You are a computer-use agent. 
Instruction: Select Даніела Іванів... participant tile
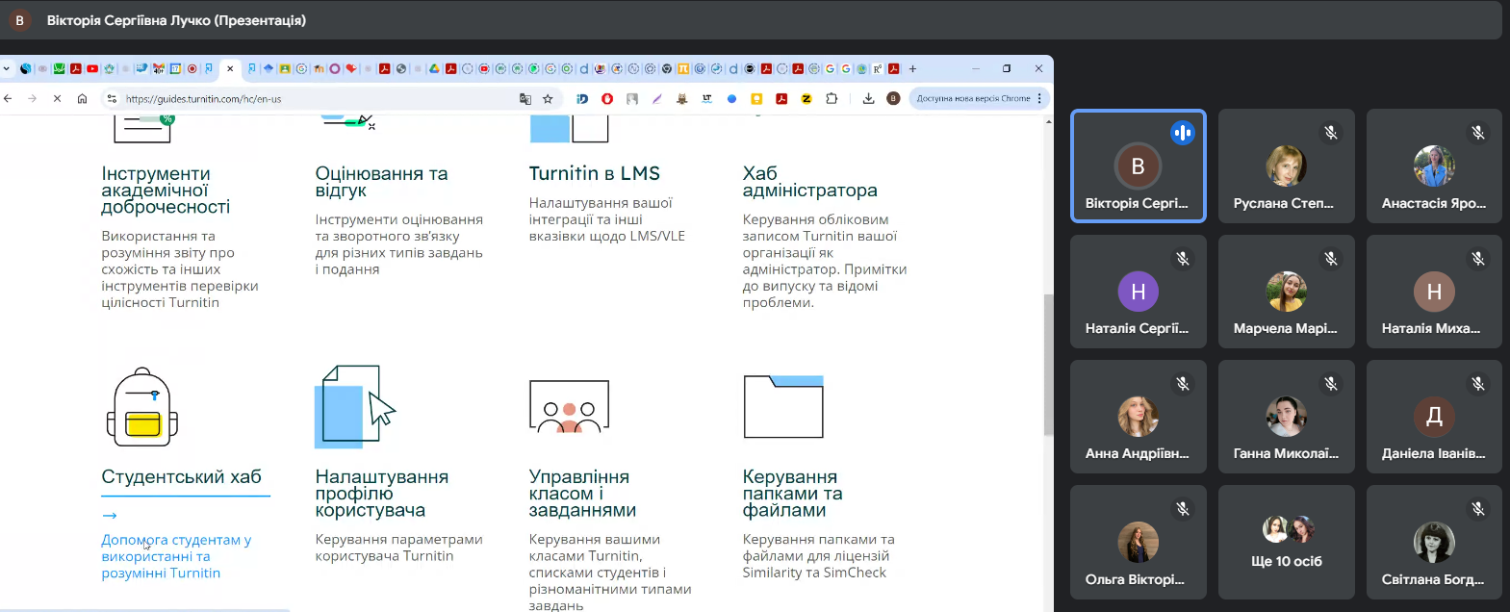tap(1434, 417)
